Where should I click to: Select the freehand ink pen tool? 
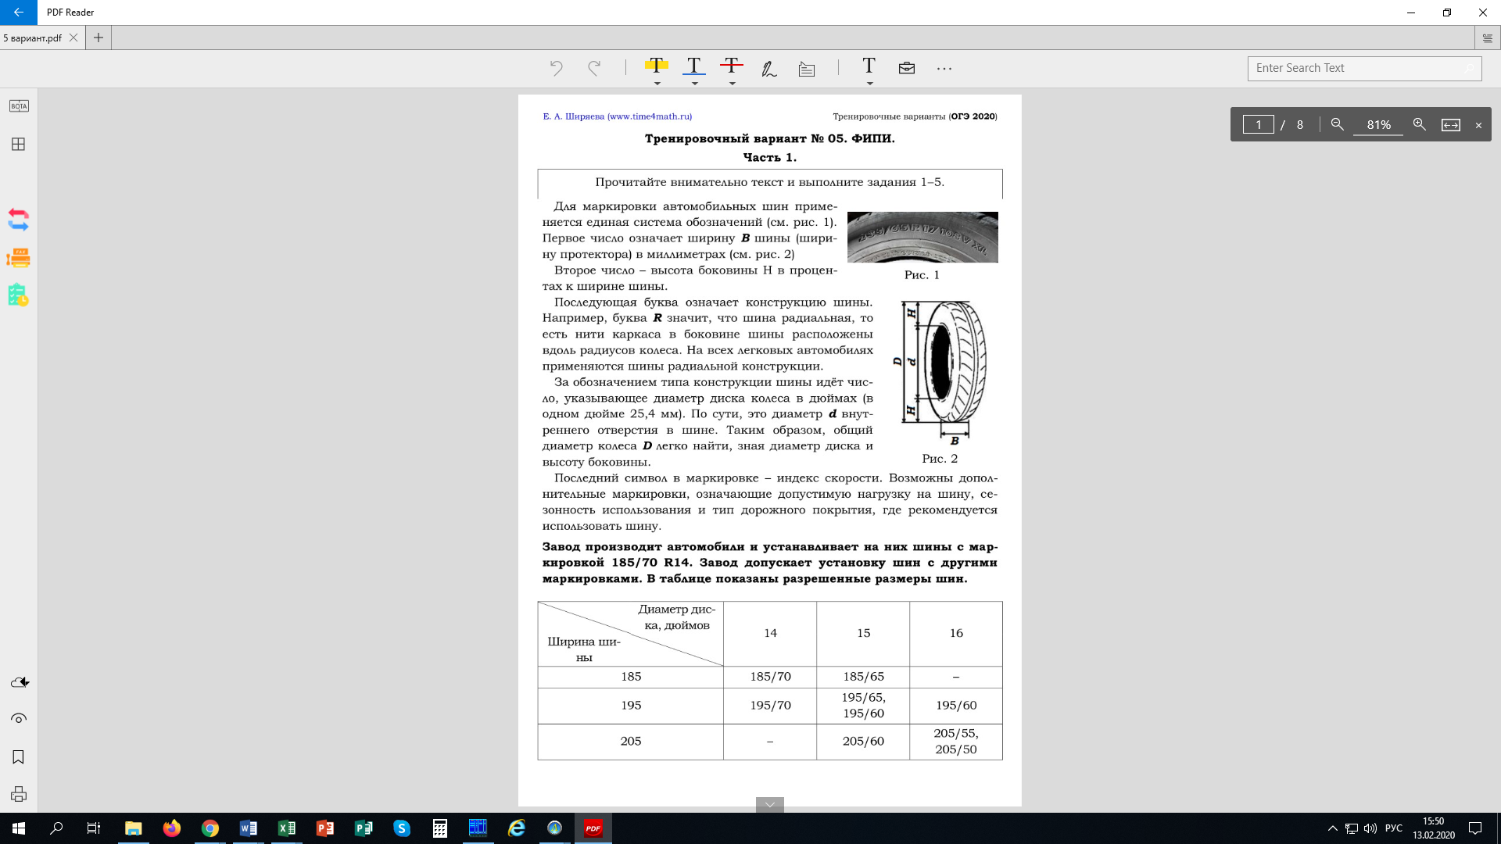[x=769, y=69]
